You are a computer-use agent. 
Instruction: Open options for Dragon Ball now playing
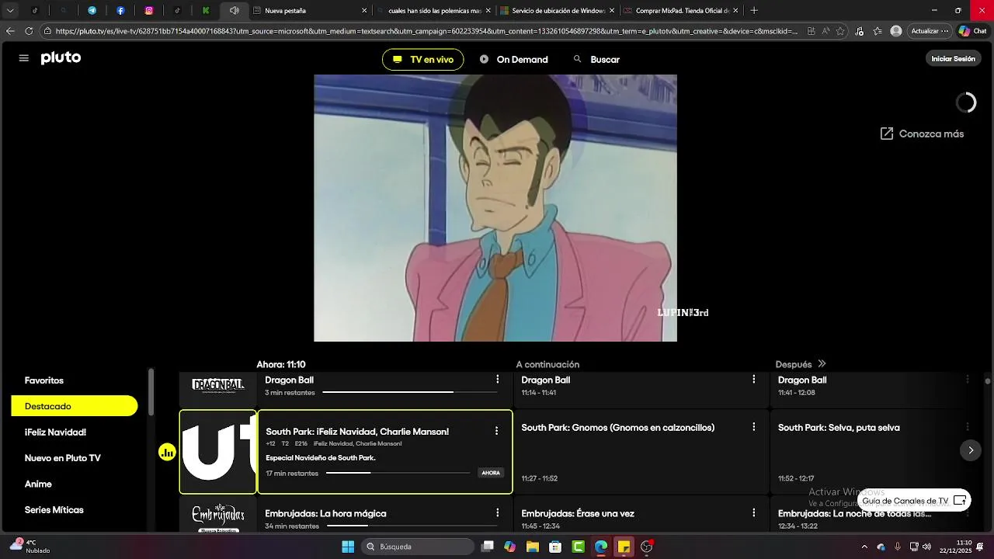tap(498, 380)
